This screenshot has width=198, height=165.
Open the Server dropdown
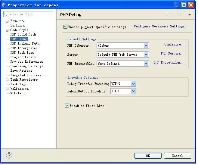click(146, 54)
